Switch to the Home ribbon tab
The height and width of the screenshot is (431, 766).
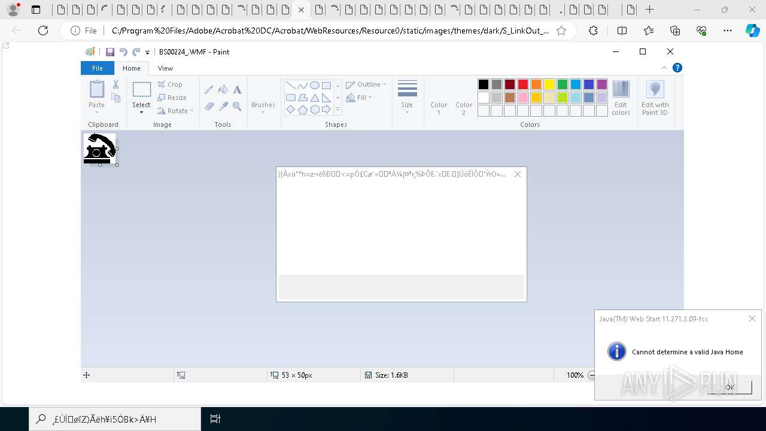coord(132,68)
